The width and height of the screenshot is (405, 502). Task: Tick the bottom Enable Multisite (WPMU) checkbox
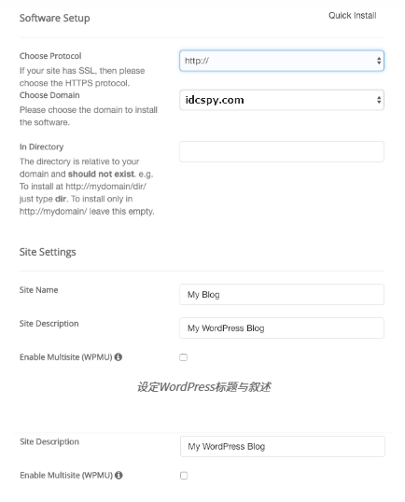point(184,476)
